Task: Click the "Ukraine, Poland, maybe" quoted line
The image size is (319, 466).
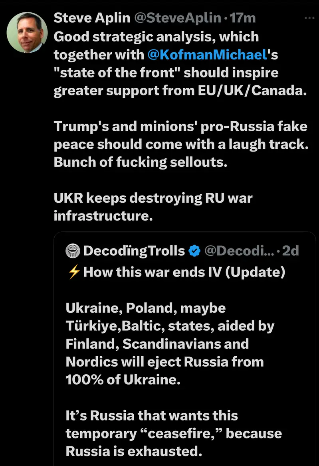Action: click(146, 308)
